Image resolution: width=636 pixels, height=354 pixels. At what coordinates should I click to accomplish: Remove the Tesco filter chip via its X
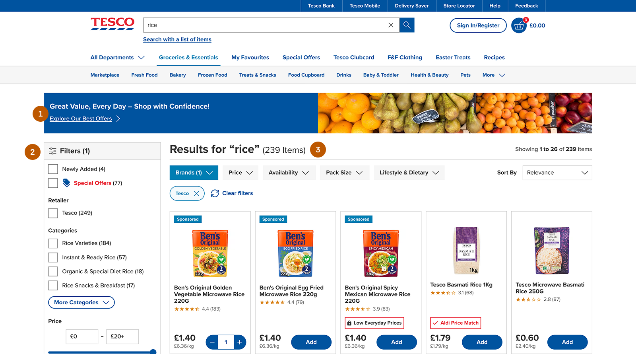coord(198,193)
